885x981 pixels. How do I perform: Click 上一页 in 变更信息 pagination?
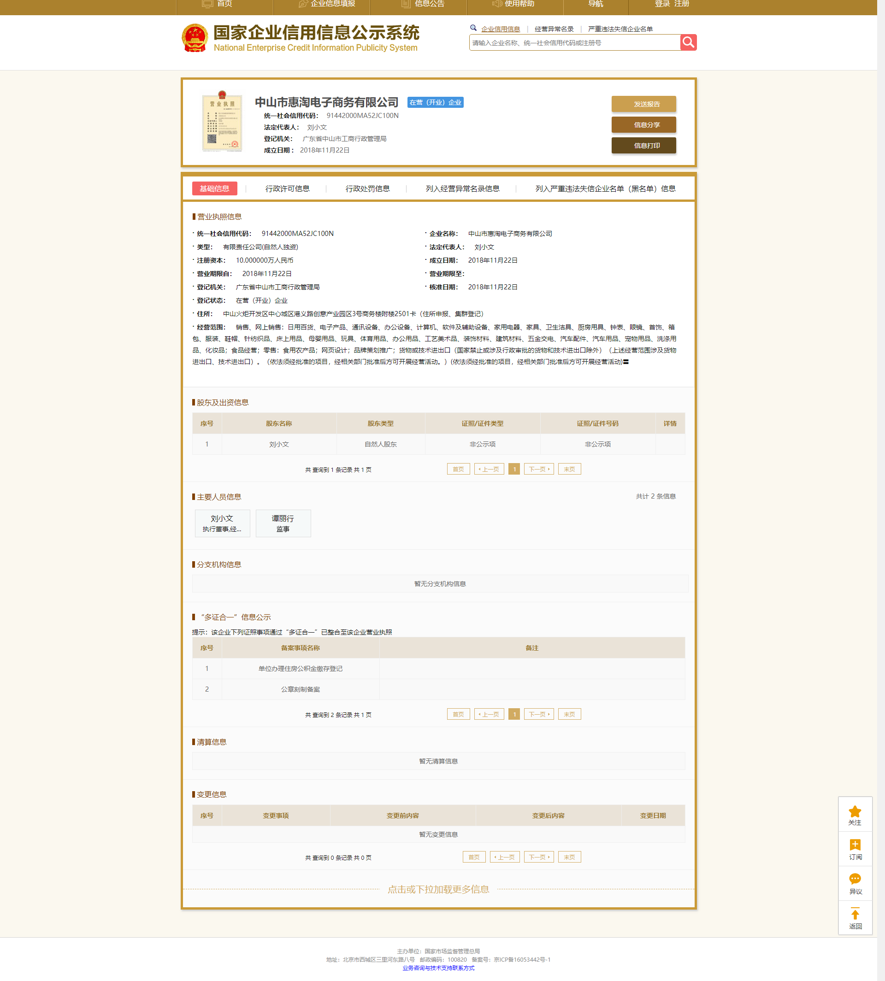(505, 857)
